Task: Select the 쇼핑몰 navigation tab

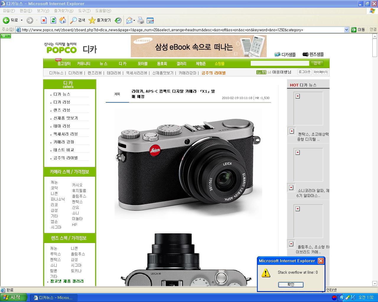Action: click(x=219, y=64)
